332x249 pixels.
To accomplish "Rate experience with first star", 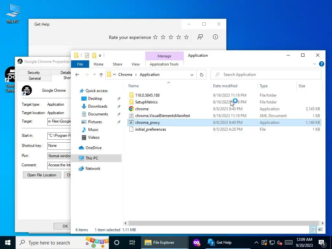I will tap(155, 37).
